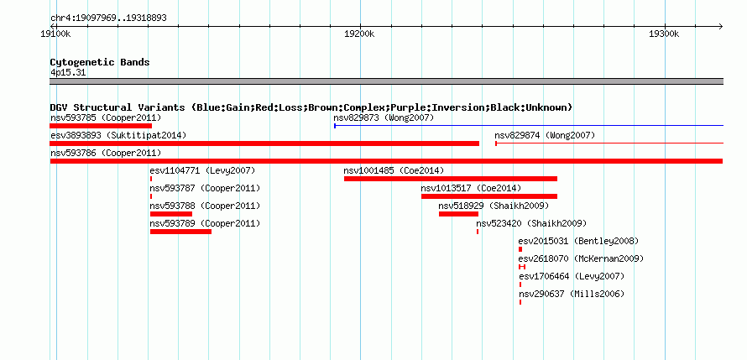Click the chr4:19097969..19318893 coordinate text
This screenshot has width=747, height=360.
point(108,18)
